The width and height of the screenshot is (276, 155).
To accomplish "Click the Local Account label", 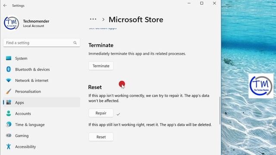I will pos(34,26).
